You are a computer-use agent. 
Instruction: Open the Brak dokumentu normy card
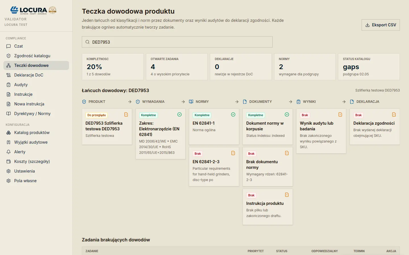[x=268, y=167]
